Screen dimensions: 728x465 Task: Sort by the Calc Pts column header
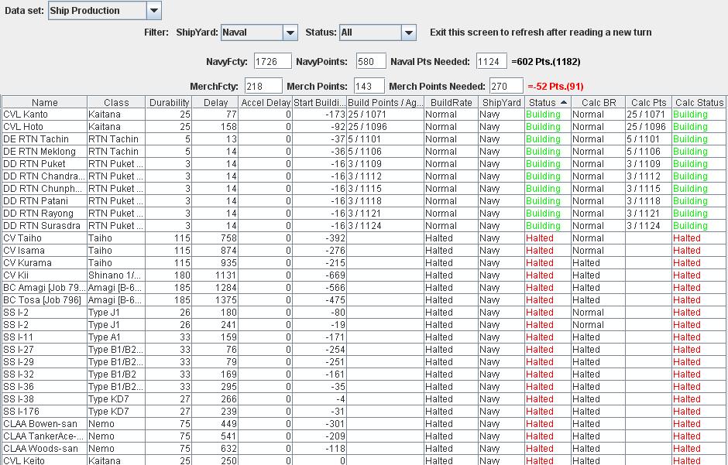pos(648,102)
